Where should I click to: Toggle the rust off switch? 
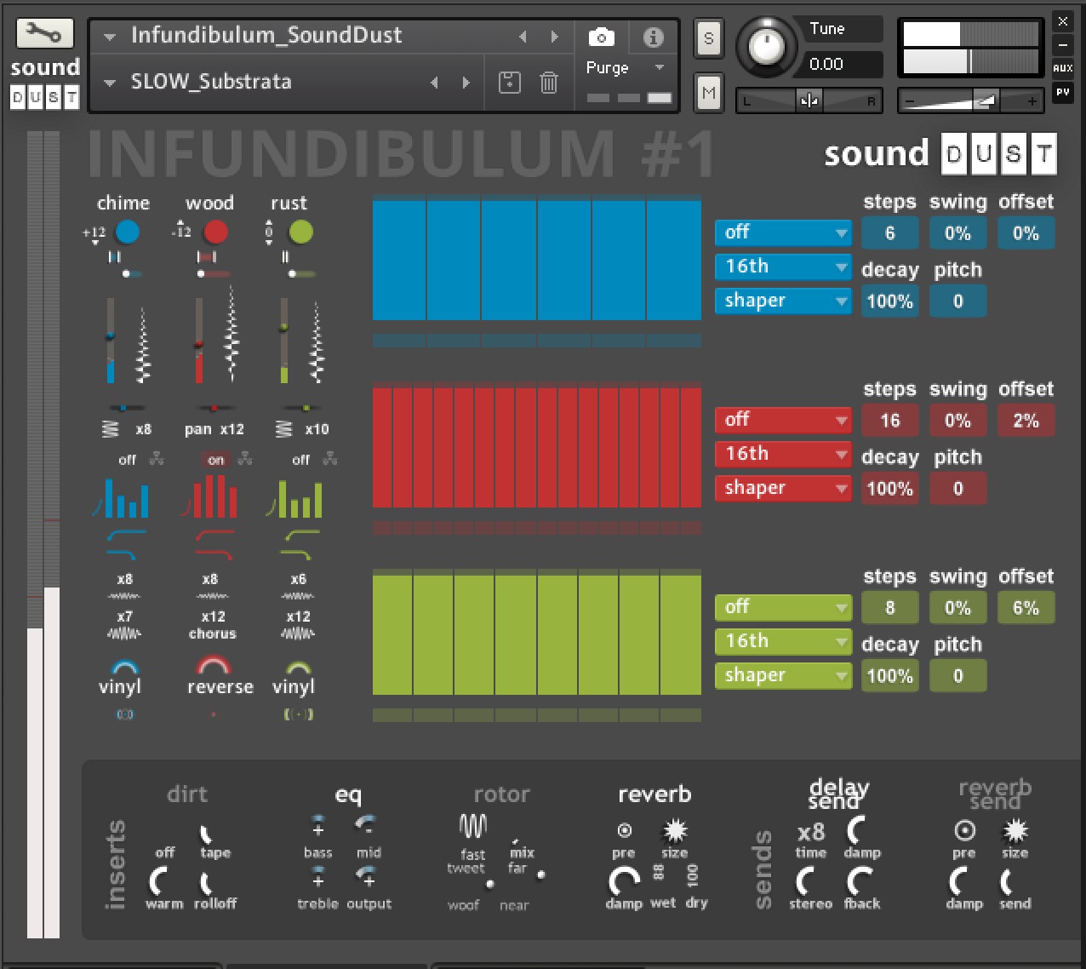[300, 460]
